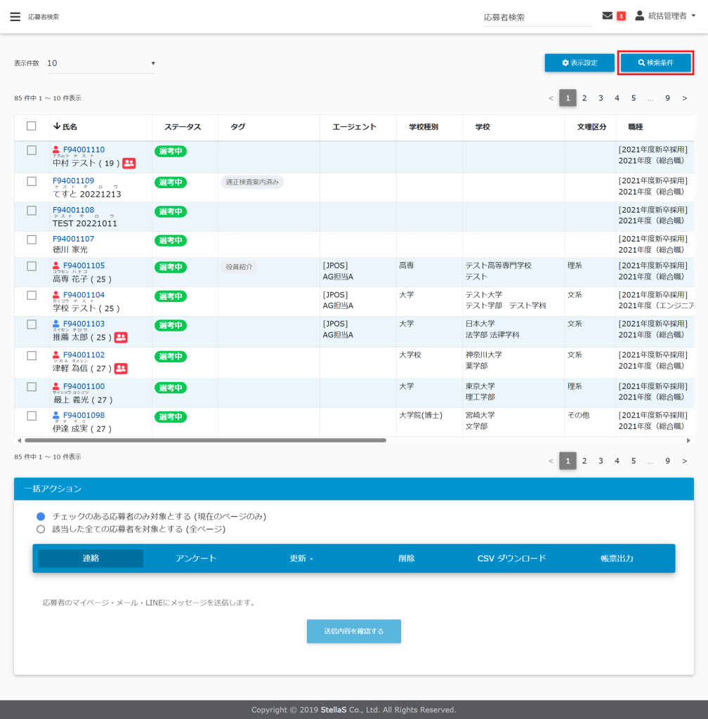
Task: Expand the 更新 dropdown in bulk actions
Action: tap(301, 559)
